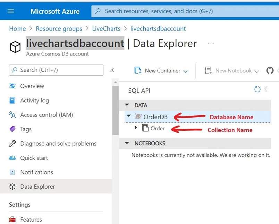Open the hamburger portal menu
Viewport: 279px width, 224px height.
[11, 11]
